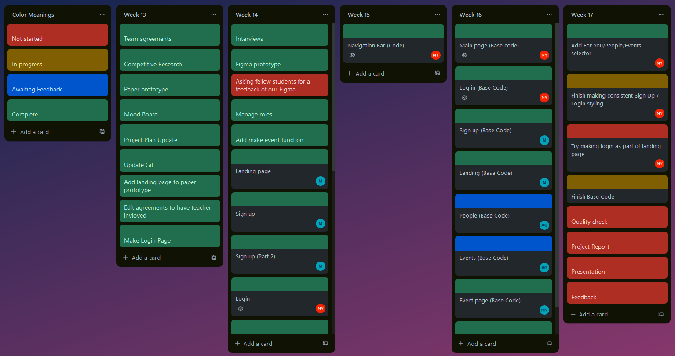Open card template picker in Week 13 list

coord(214,257)
